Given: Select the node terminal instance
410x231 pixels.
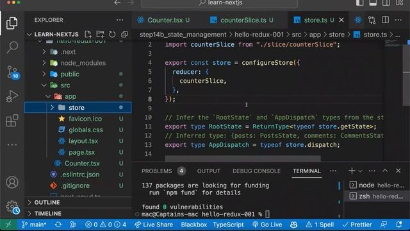Looking at the screenshot, I should [x=377, y=185].
